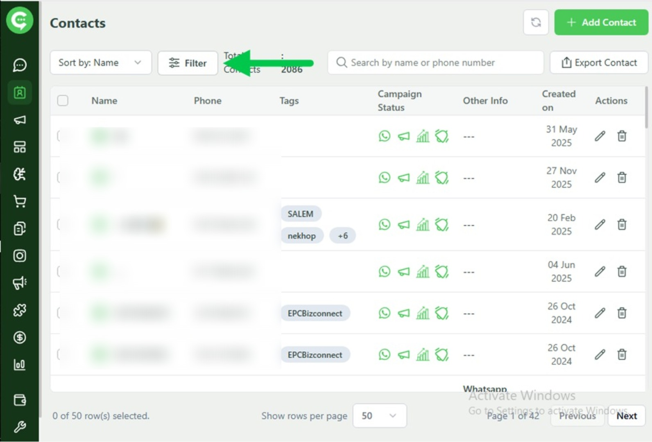
Task: Click the Phone column header
Action: pos(208,101)
